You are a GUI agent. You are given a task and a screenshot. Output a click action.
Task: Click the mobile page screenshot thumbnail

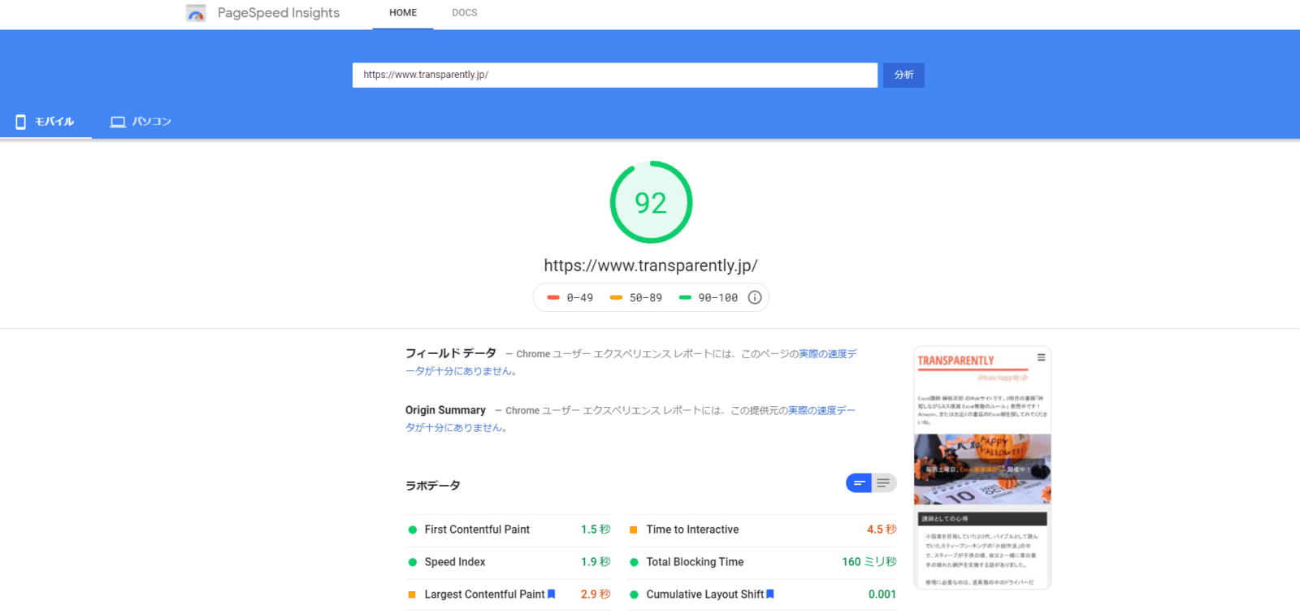pyautogui.click(x=982, y=468)
